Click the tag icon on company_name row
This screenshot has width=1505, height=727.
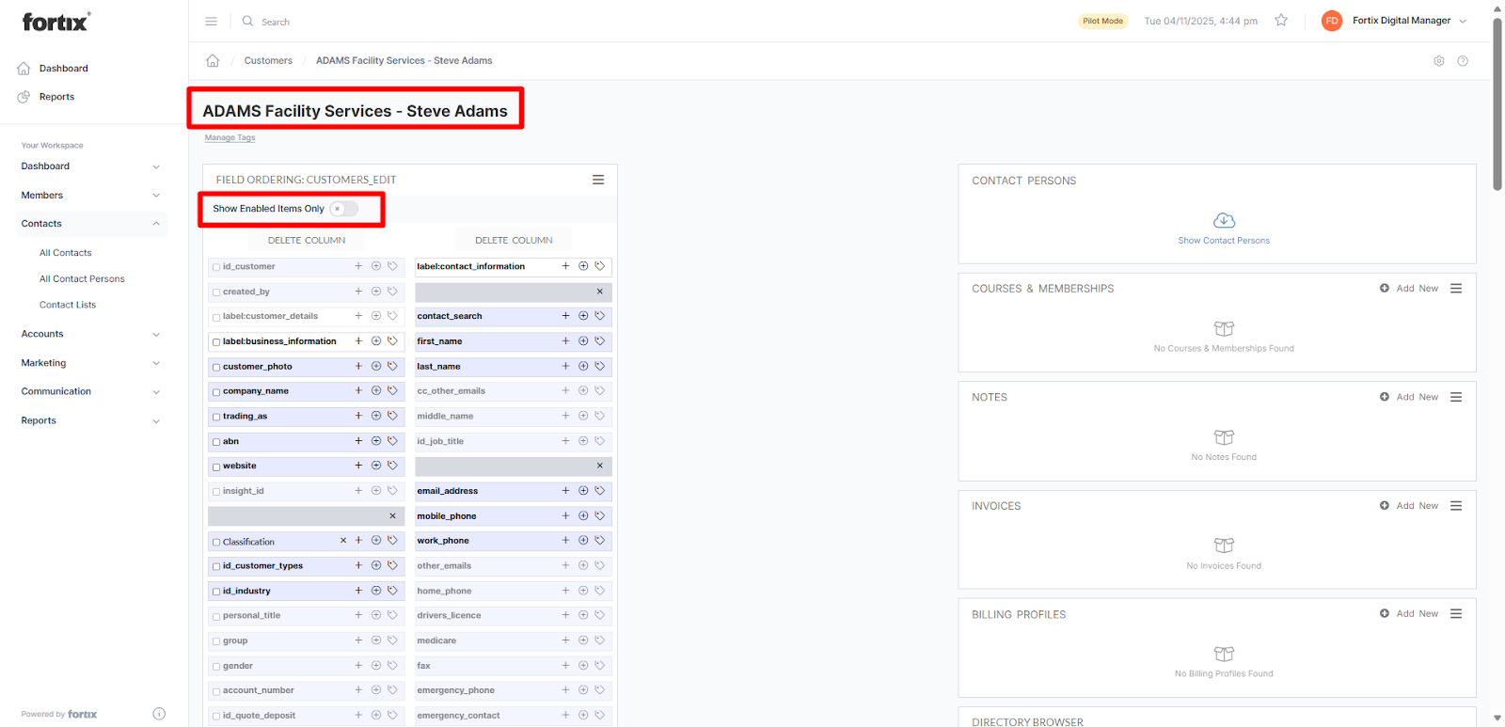tap(392, 391)
